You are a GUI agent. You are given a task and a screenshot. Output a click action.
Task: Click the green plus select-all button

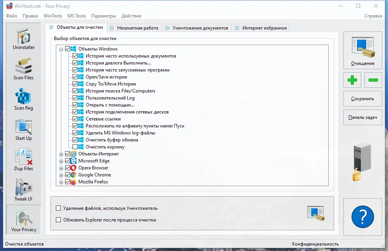point(352,80)
